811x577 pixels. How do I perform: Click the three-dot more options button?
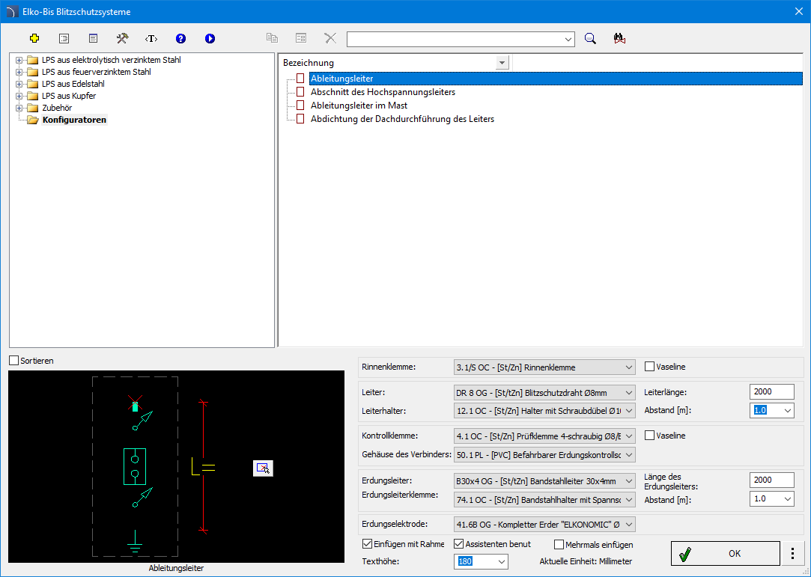[x=792, y=554]
